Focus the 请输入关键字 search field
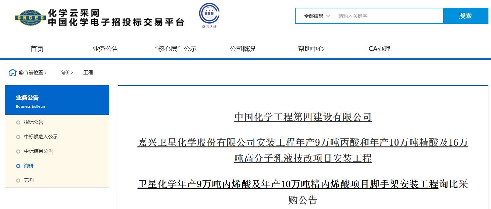The image size is (491, 209). [387, 16]
